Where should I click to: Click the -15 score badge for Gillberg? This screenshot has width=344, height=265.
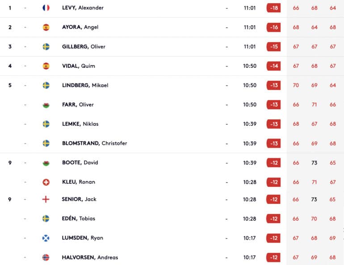[273, 47]
